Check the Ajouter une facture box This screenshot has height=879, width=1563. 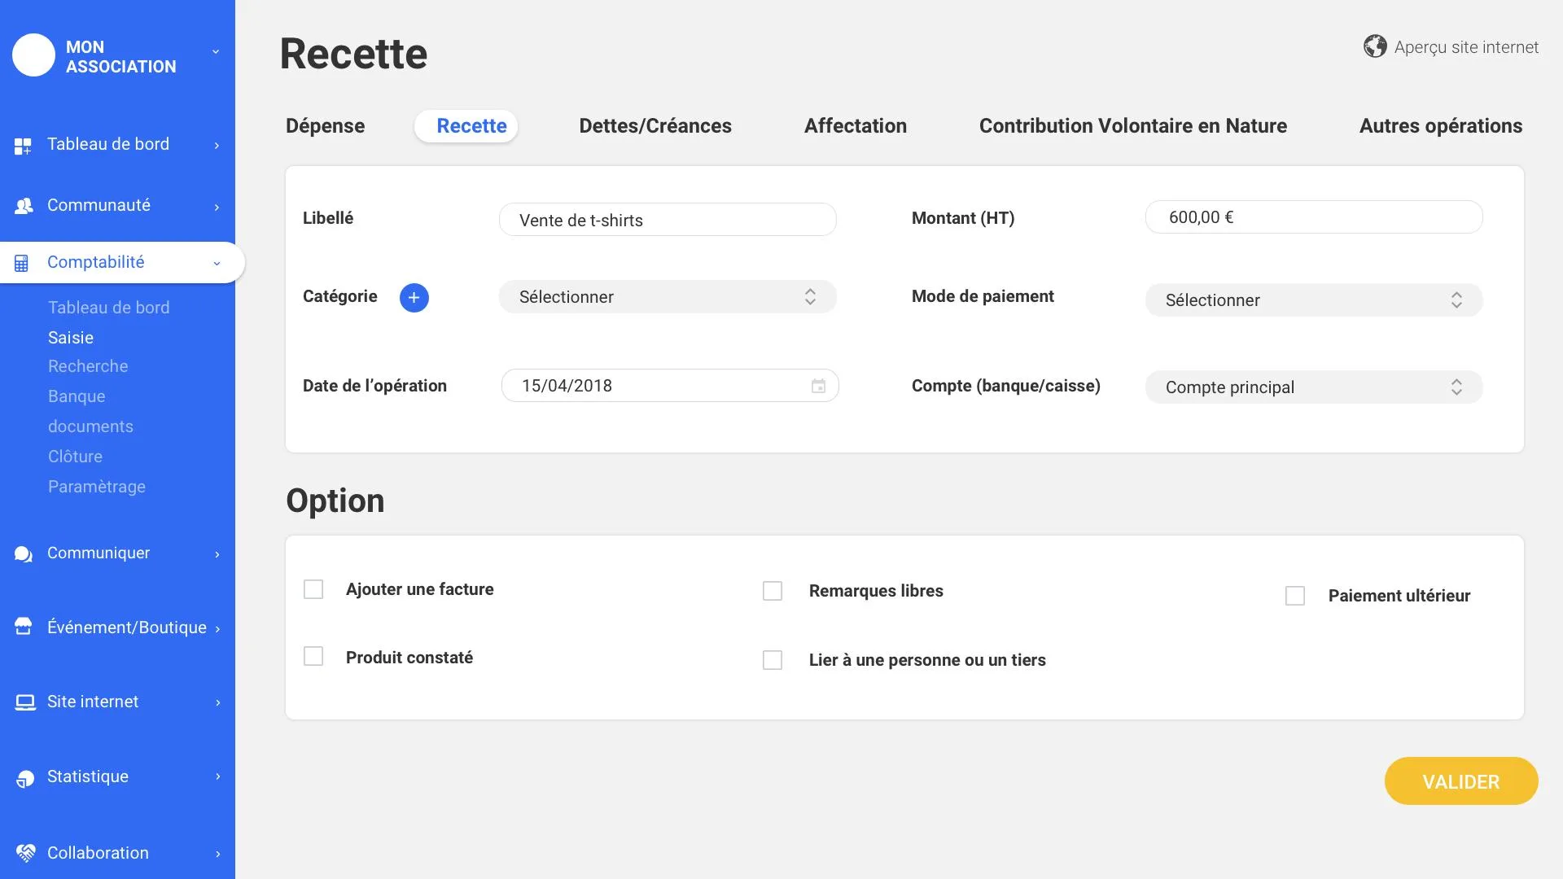pos(313,589)
